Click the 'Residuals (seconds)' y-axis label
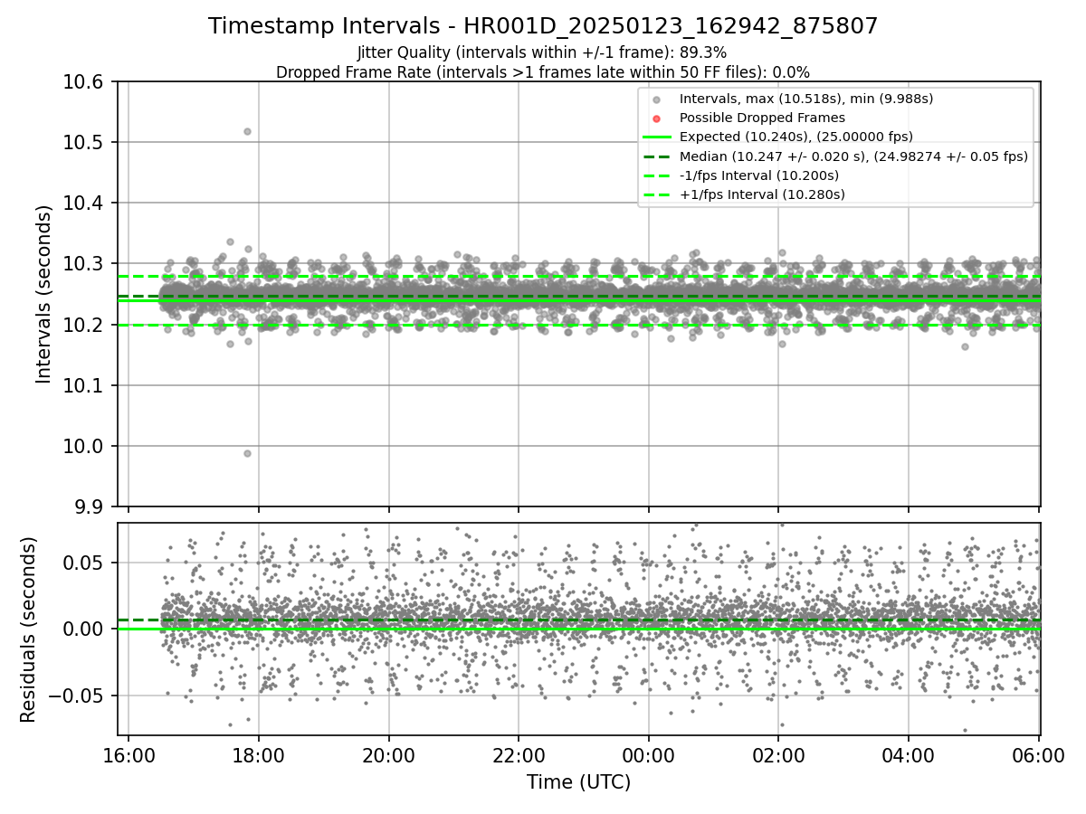1086x814 pixels. tap(28, 629)
